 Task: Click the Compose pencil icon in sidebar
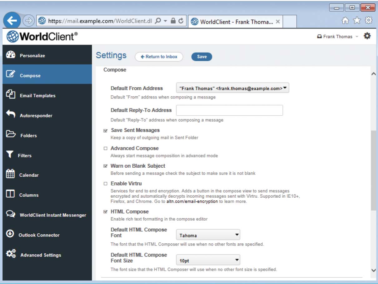[x=11, y=74]
